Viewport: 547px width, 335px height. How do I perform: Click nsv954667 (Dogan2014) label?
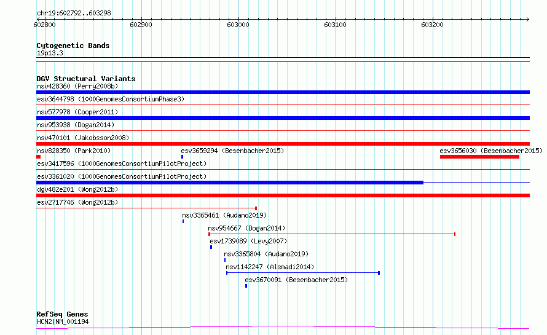click(x=246, y=228)
